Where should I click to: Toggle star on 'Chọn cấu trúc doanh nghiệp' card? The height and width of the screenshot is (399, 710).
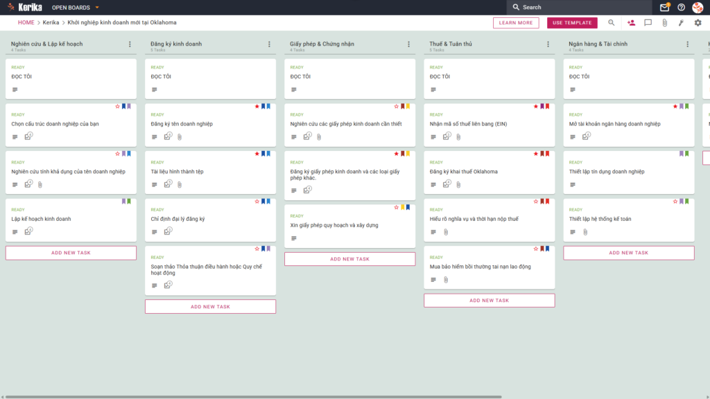(x=117, y=106)
